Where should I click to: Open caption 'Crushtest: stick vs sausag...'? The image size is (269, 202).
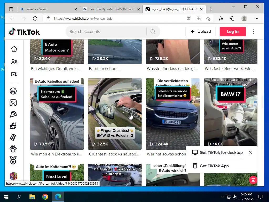tap(114, 154)
